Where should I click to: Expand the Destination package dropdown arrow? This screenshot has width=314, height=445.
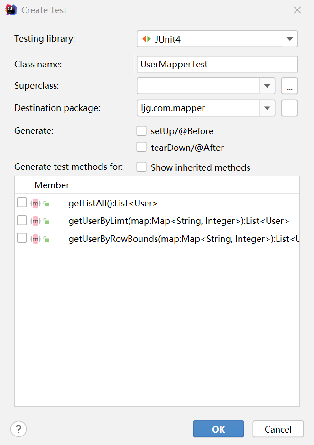click(267, 108)
